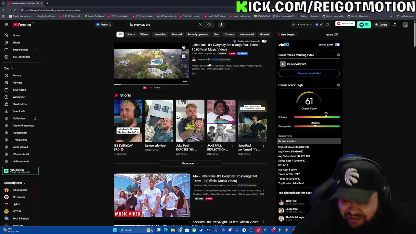Select the Unwatched filter chip

pyautogui.click(x=160, y=34)
